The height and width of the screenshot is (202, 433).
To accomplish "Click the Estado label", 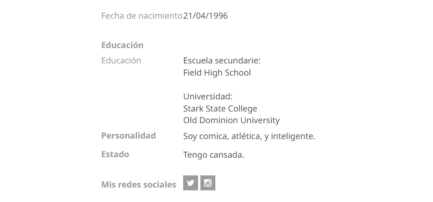I will [115, 154].
